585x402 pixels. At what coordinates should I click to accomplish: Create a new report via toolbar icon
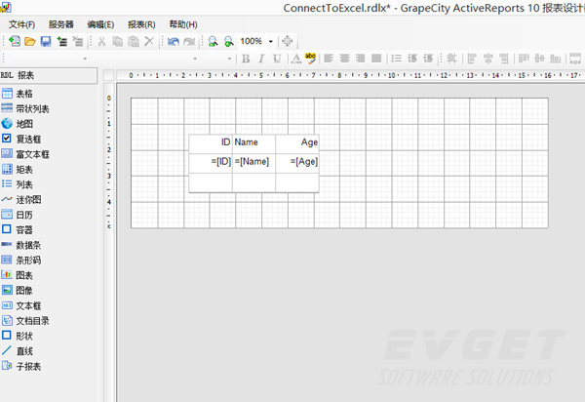(x=15, y=41)
